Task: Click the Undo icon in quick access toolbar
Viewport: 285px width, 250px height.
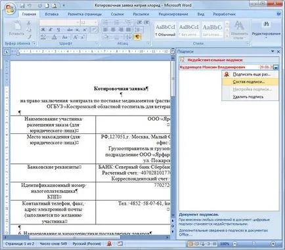Action: [30, 6]
